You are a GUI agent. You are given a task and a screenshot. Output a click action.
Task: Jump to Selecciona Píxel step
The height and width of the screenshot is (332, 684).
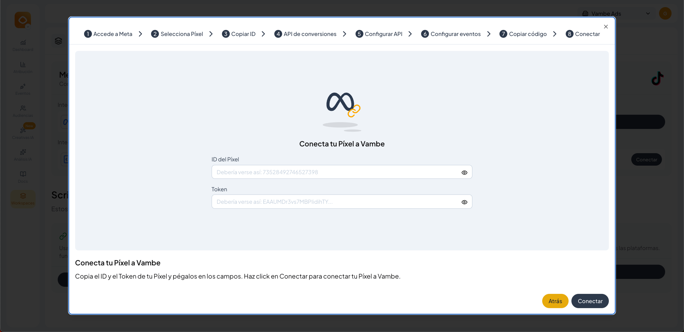point(177,34)
